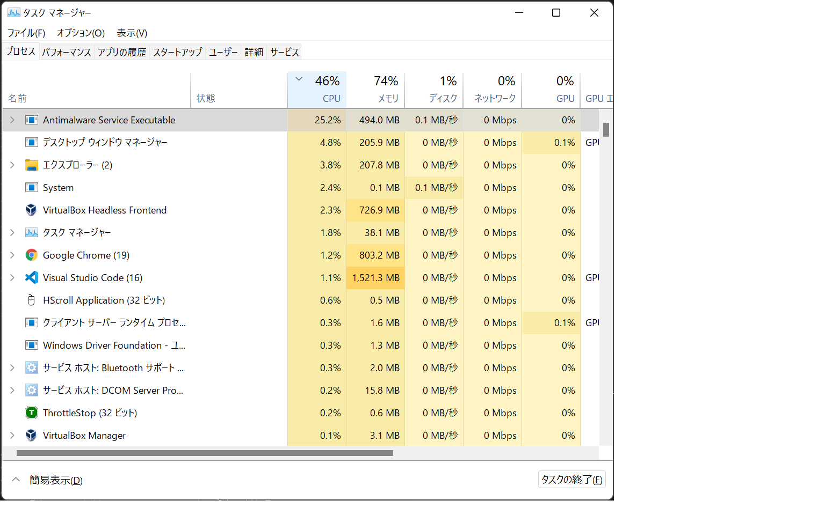Sort by the メモリ column header
The width and height of the screenshot is (825, 515).
[375, 90]
